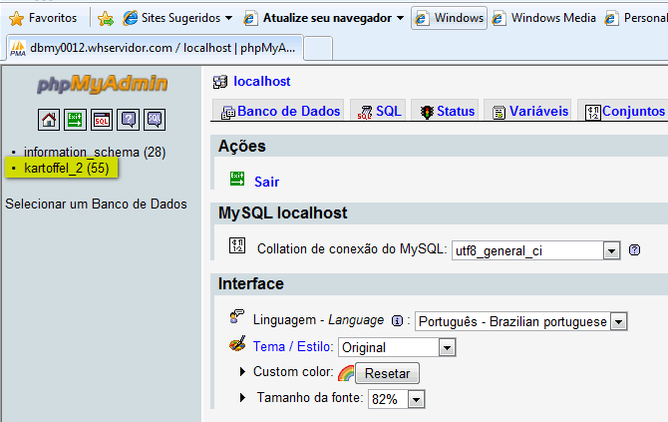
Task: Open the Conjuntos tab
Action: pos(623,112)
